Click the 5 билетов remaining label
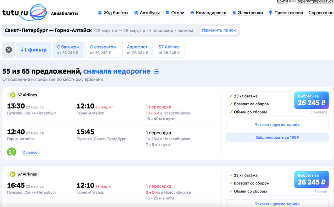Image resolution: width=334 pixels, height=207 pixels. 319,112
